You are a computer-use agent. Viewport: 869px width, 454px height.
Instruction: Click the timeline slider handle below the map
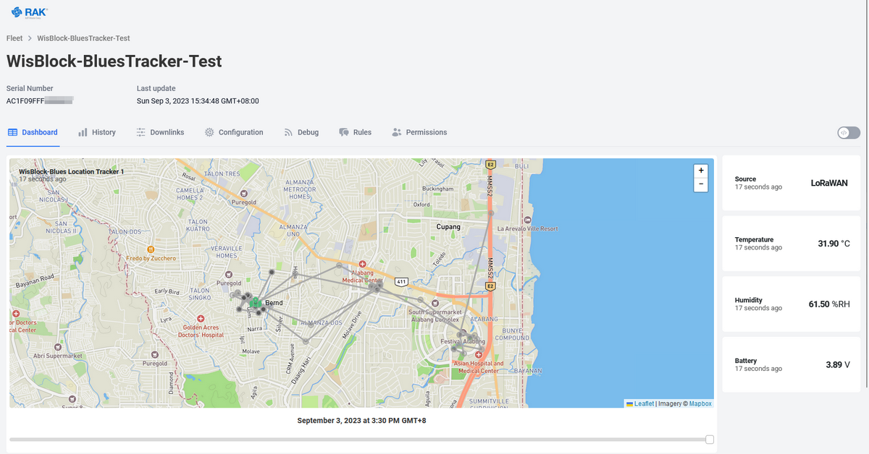[710, 440]
